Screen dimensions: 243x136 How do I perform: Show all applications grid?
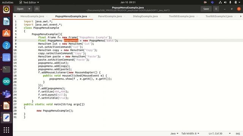(x=6, y=130)
